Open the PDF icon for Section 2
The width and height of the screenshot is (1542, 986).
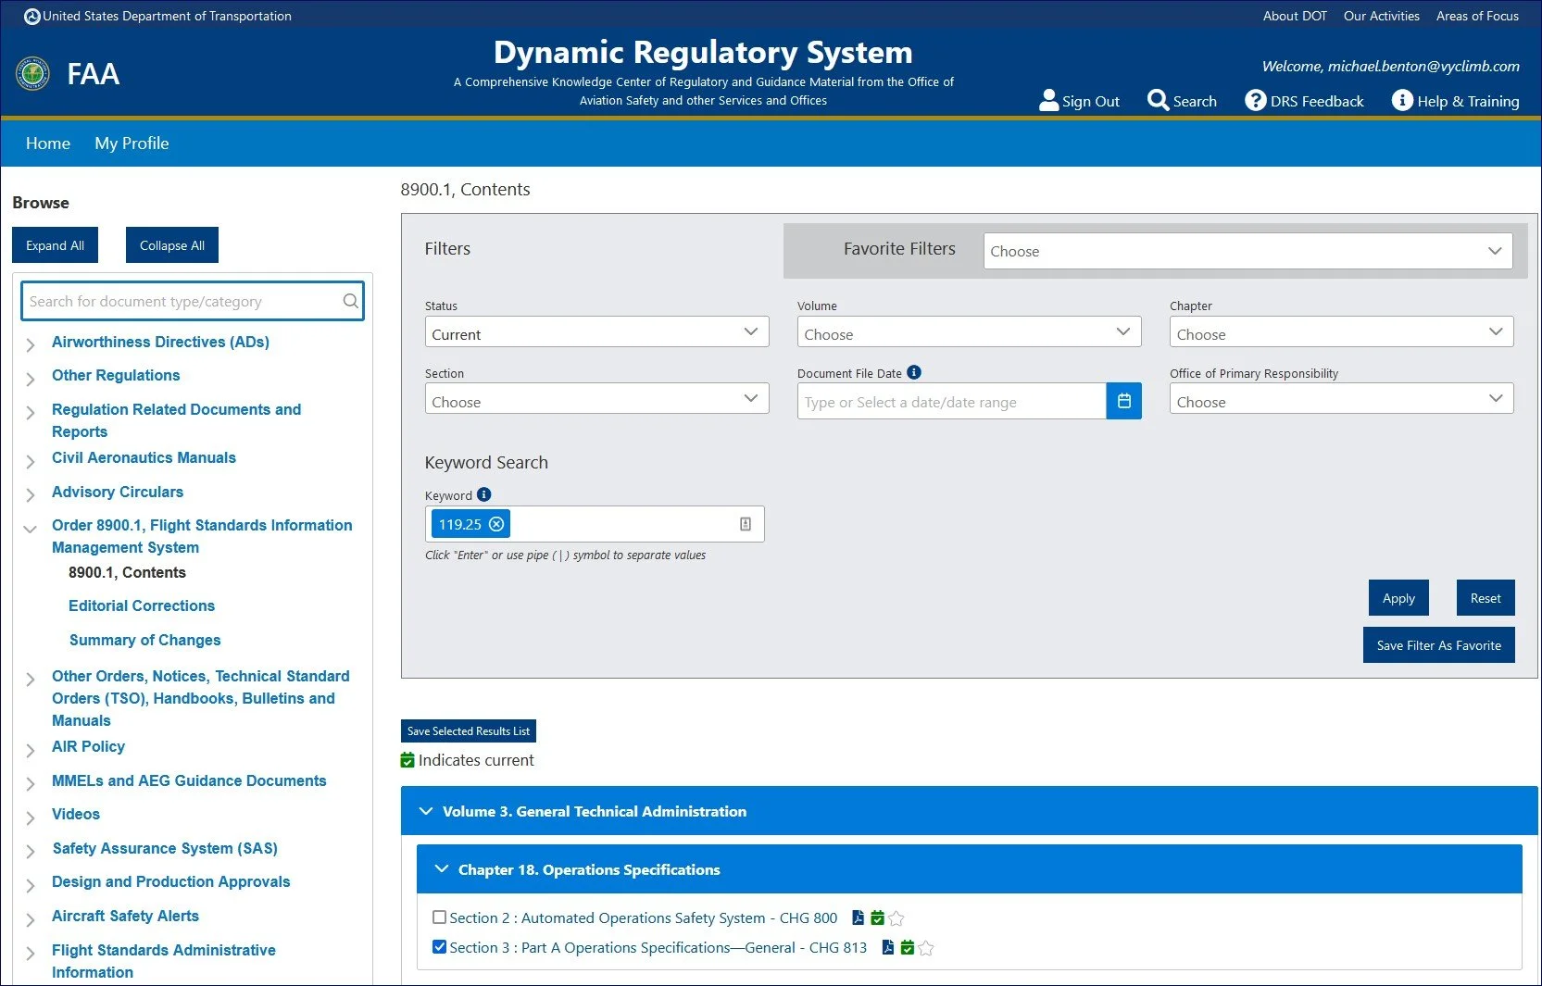coord(858,917)
